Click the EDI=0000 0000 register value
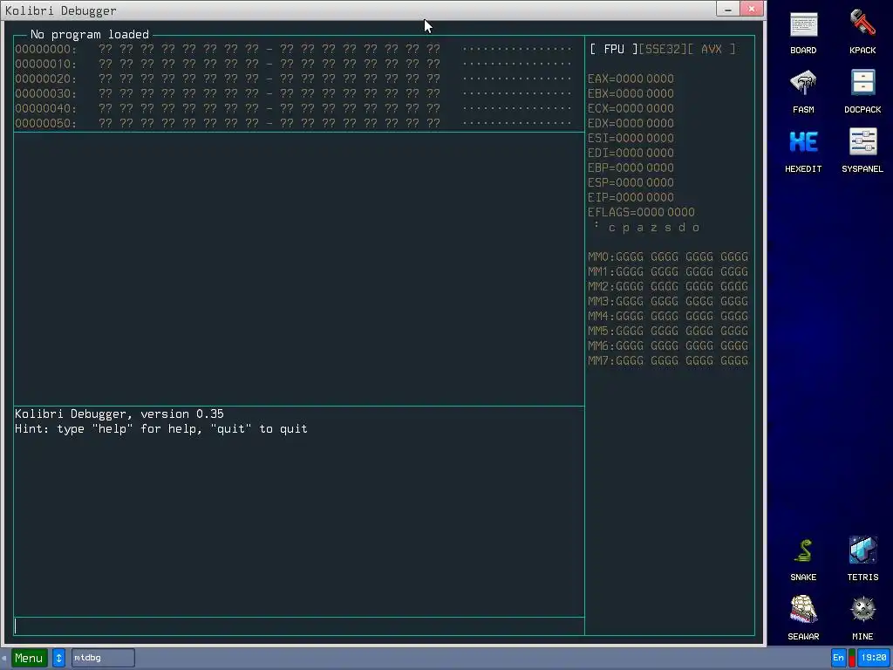Viewport: 893px width, 670px height. [x=631, y=153]
